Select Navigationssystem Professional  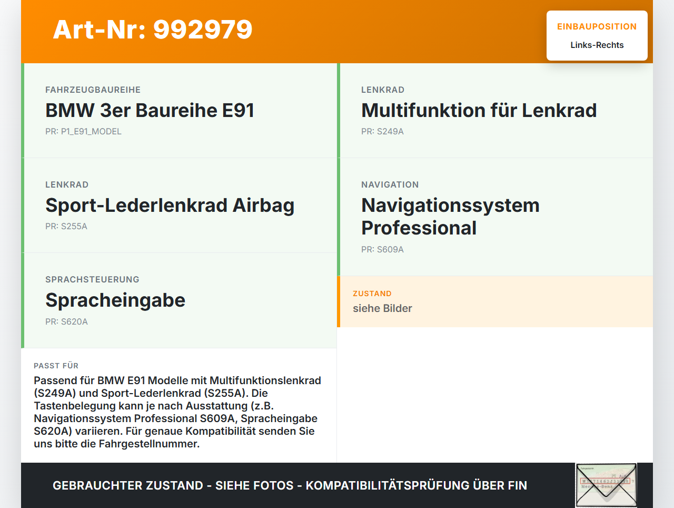coord(450,216)
